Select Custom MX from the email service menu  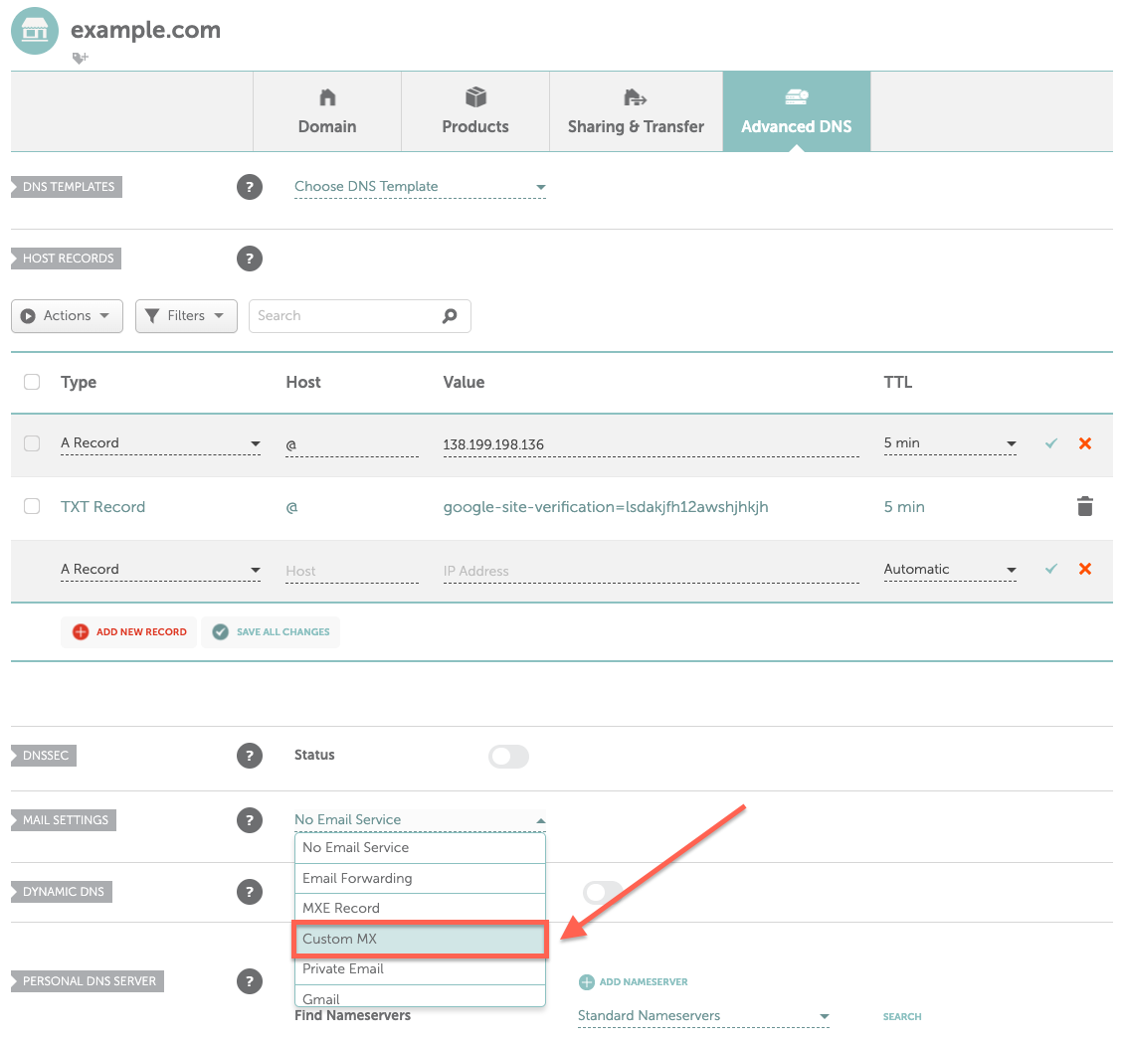click(420, 939)
